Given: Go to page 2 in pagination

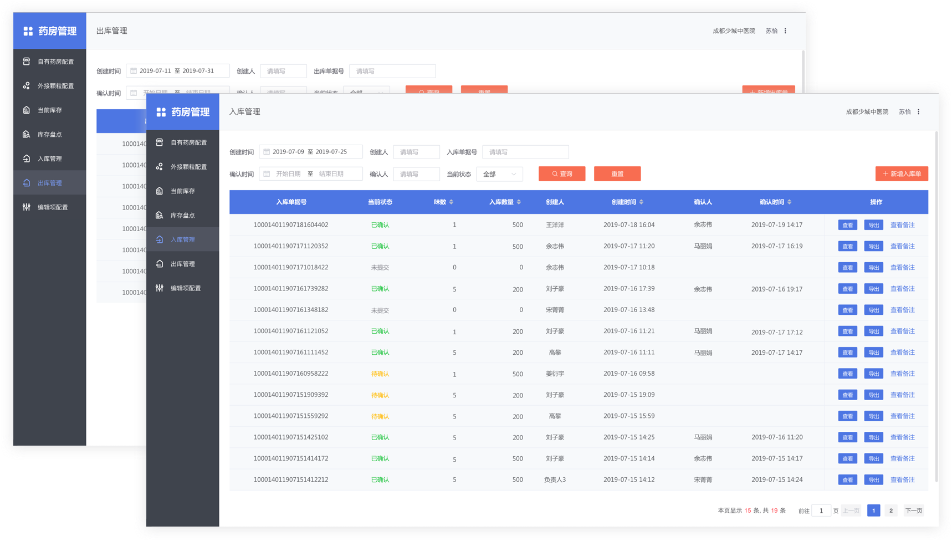Looking at the screenshot, I should pos(890,511).
